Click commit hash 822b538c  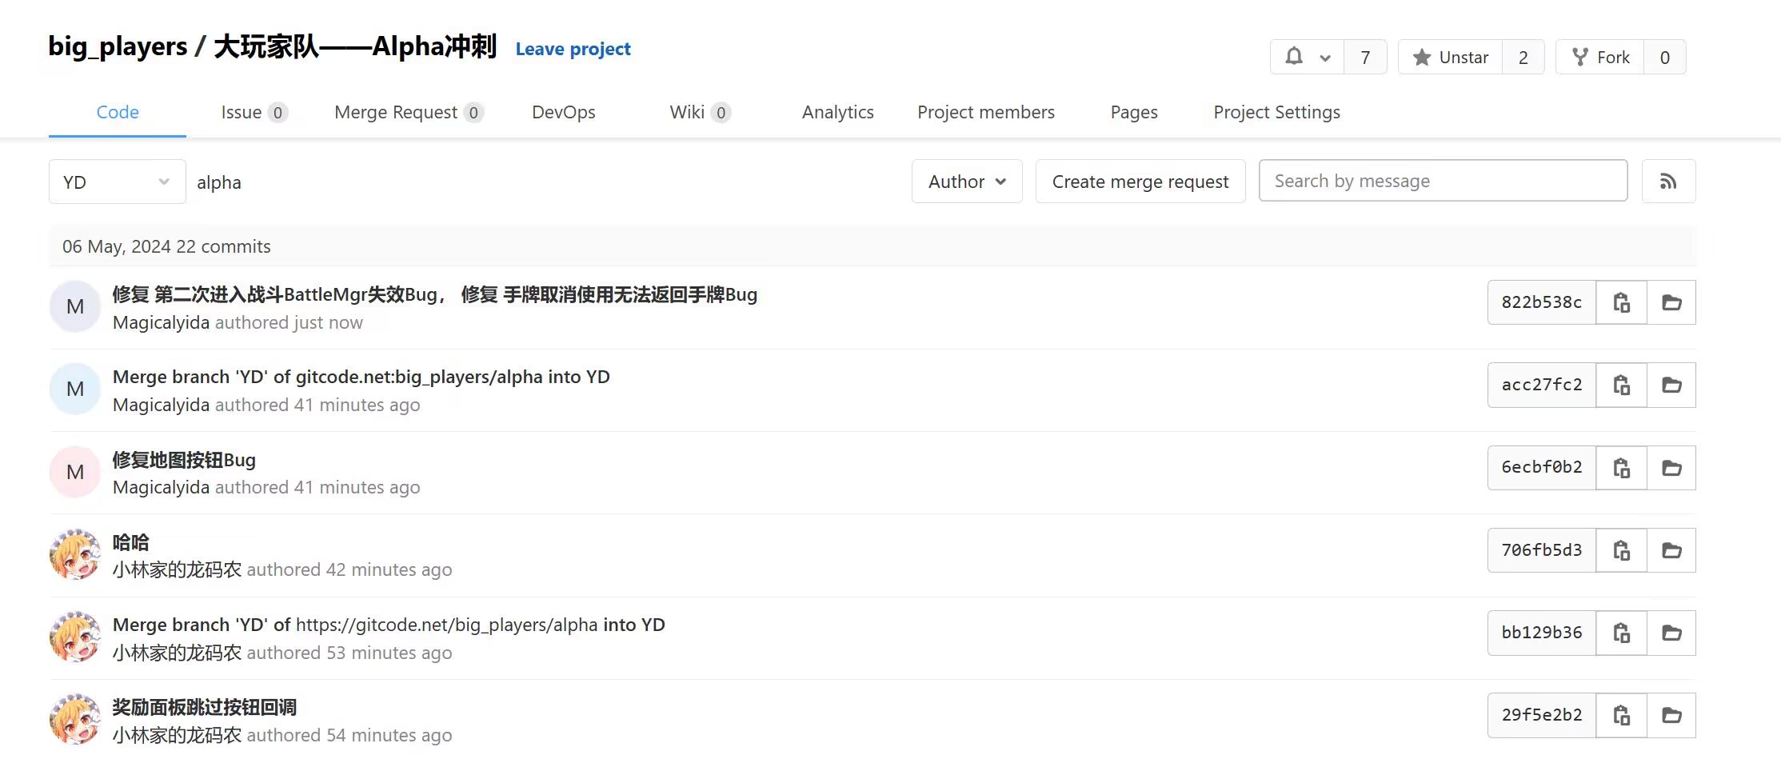pos(1542,302)
